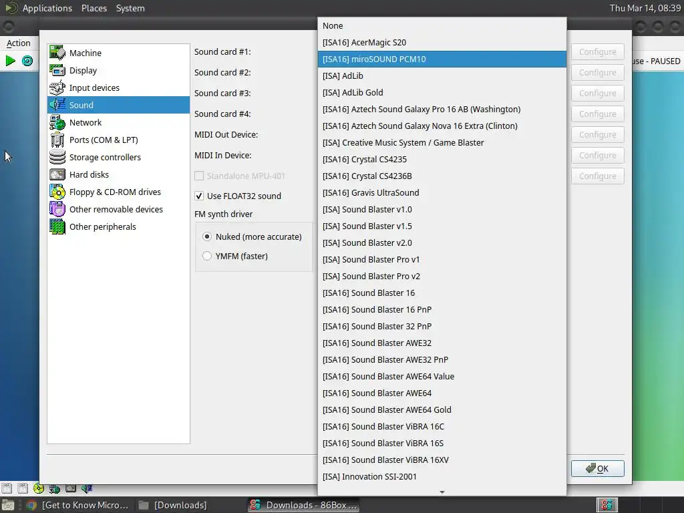
Task: Pick [ISA16] Sound Blaster AWE32 PnP
Action: tap(442, 359)
